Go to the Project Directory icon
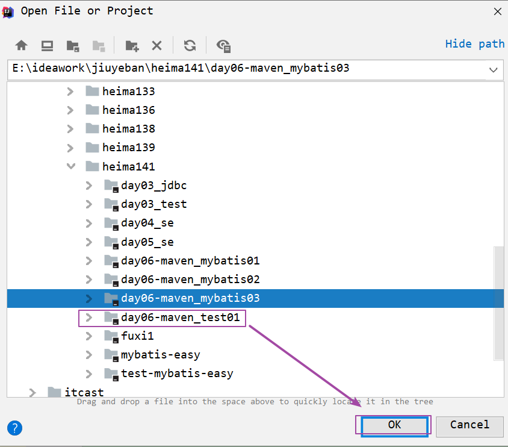 pyautogui.click(x=73, y=45)
